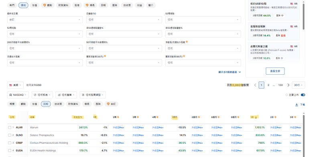Select the top 效益 filter tab

click(x=140, y=5)
